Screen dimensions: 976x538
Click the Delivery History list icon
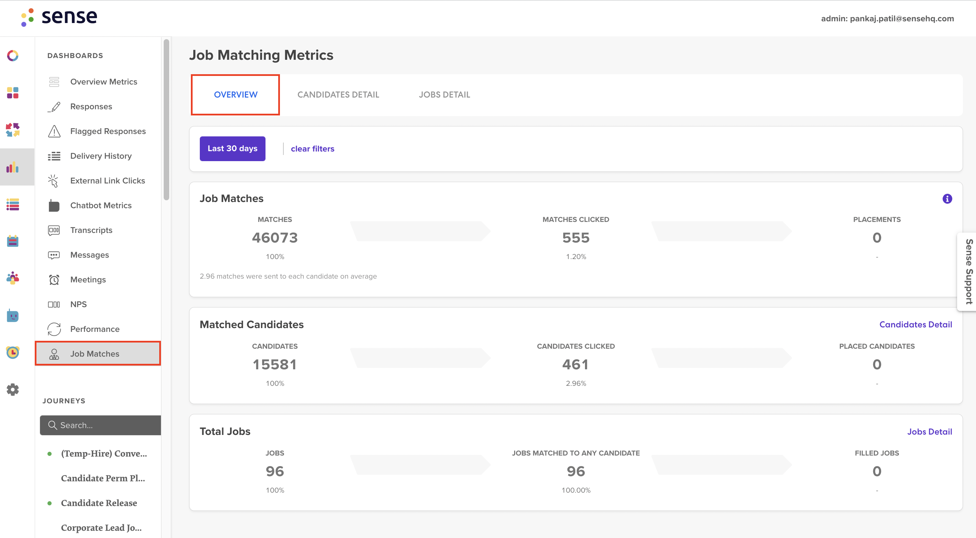point(54,156)
